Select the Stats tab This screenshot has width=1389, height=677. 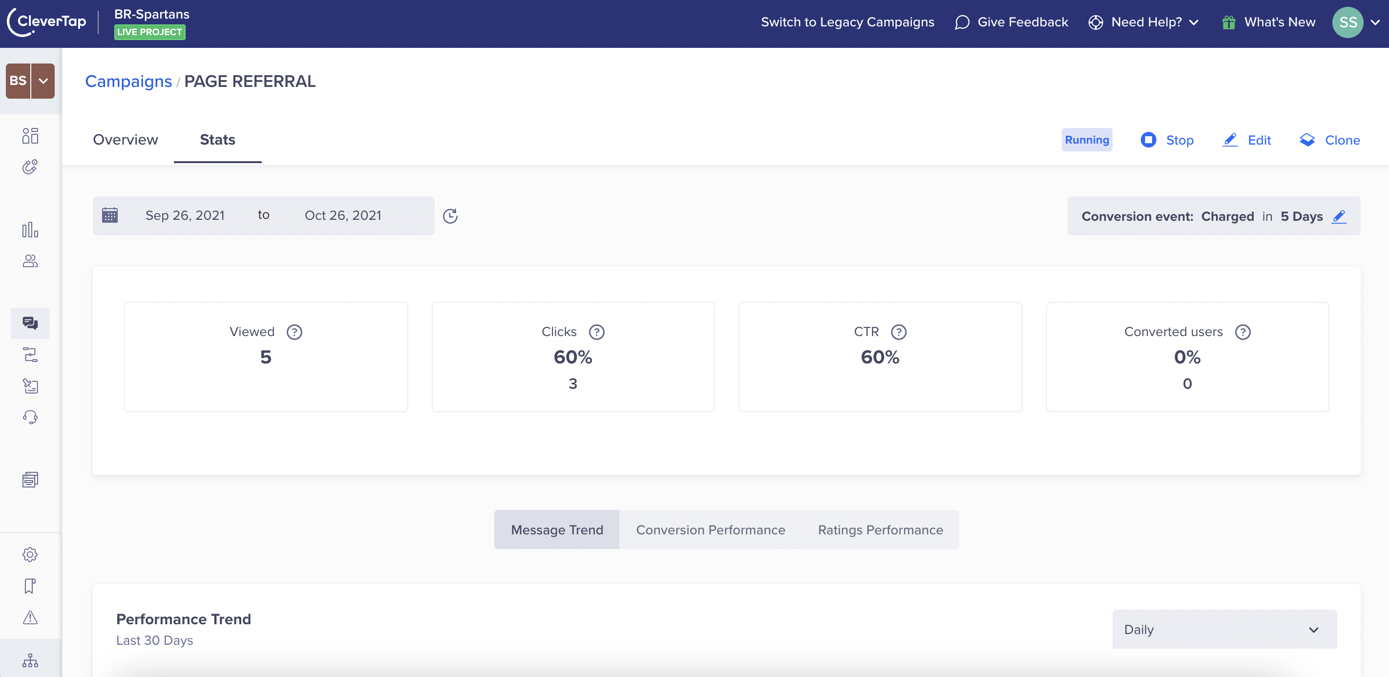(x=218, y=139)
